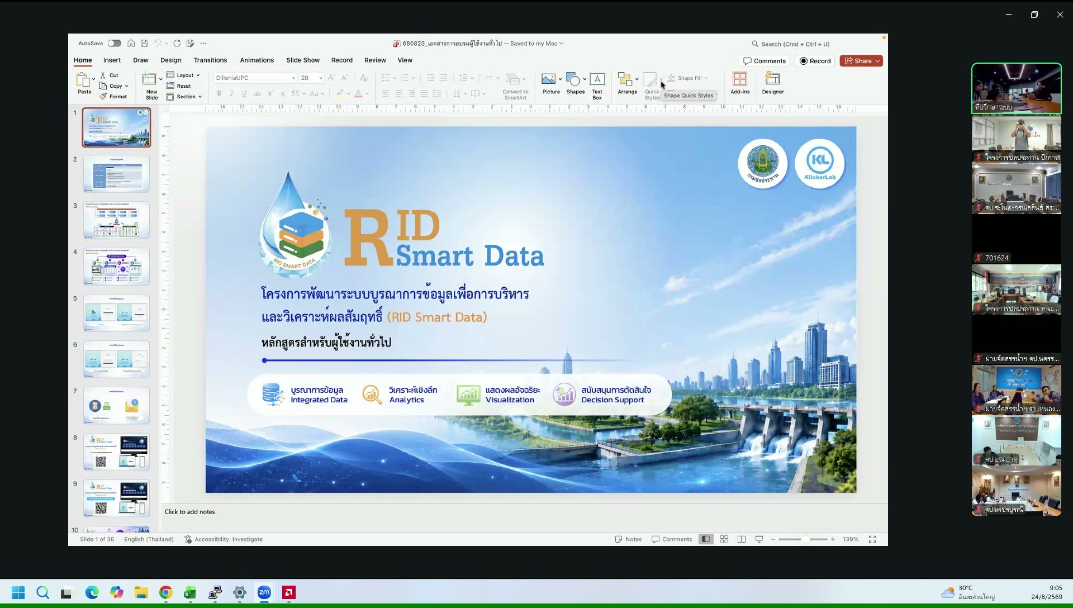The image size is (1073, 608).
Task: Apply italic formatting
Action: (231, 93)
